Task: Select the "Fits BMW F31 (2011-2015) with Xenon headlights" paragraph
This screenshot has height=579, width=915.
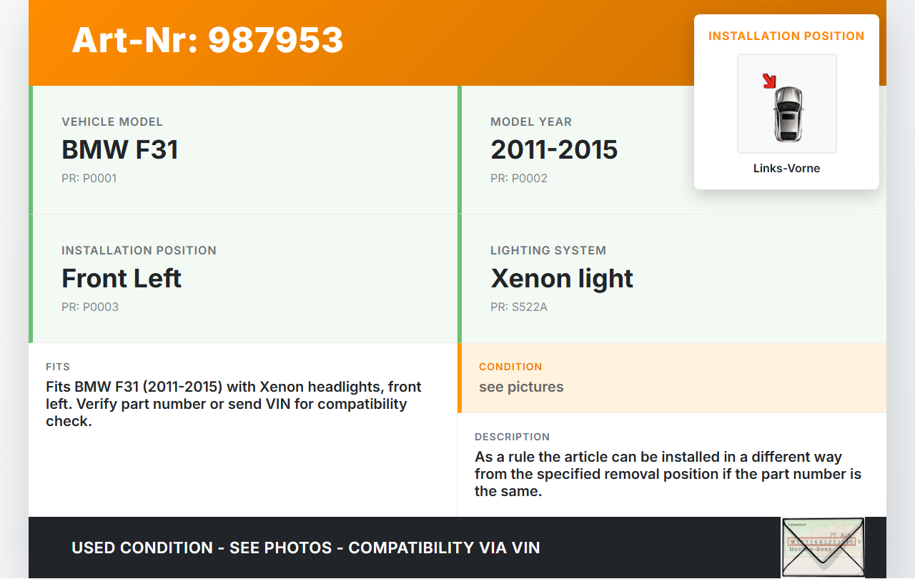Action: coord(234,404)
